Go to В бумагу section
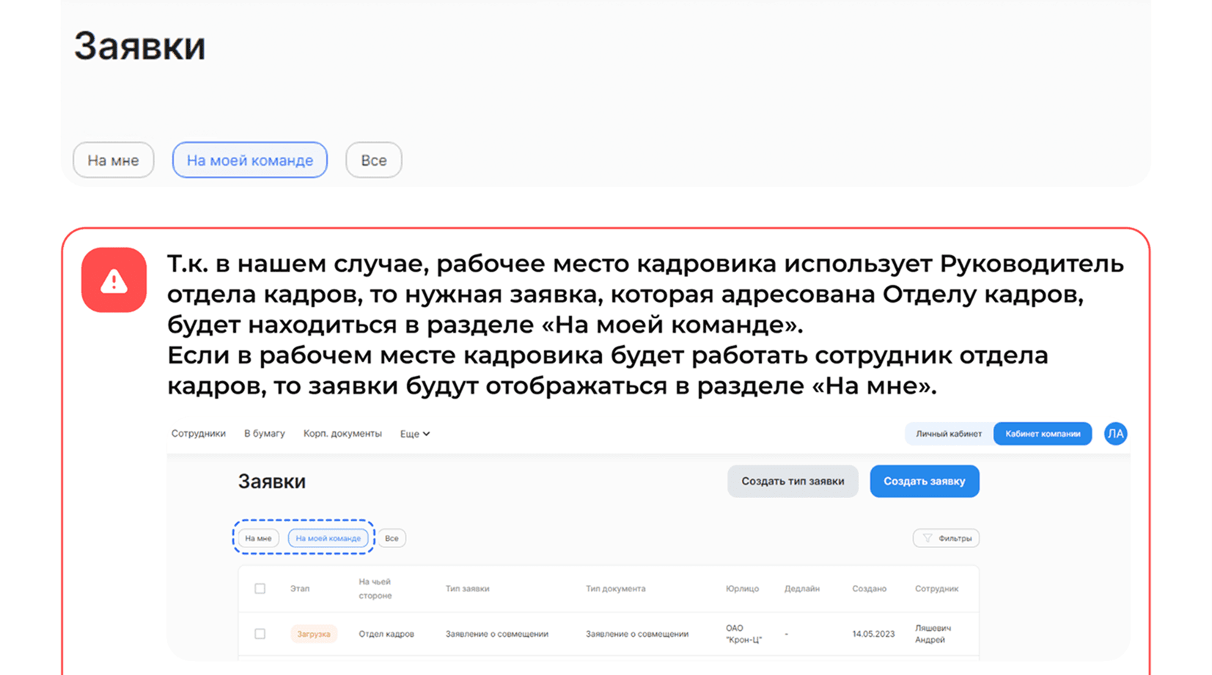1212x675 pixels. [x=264, y=434]
